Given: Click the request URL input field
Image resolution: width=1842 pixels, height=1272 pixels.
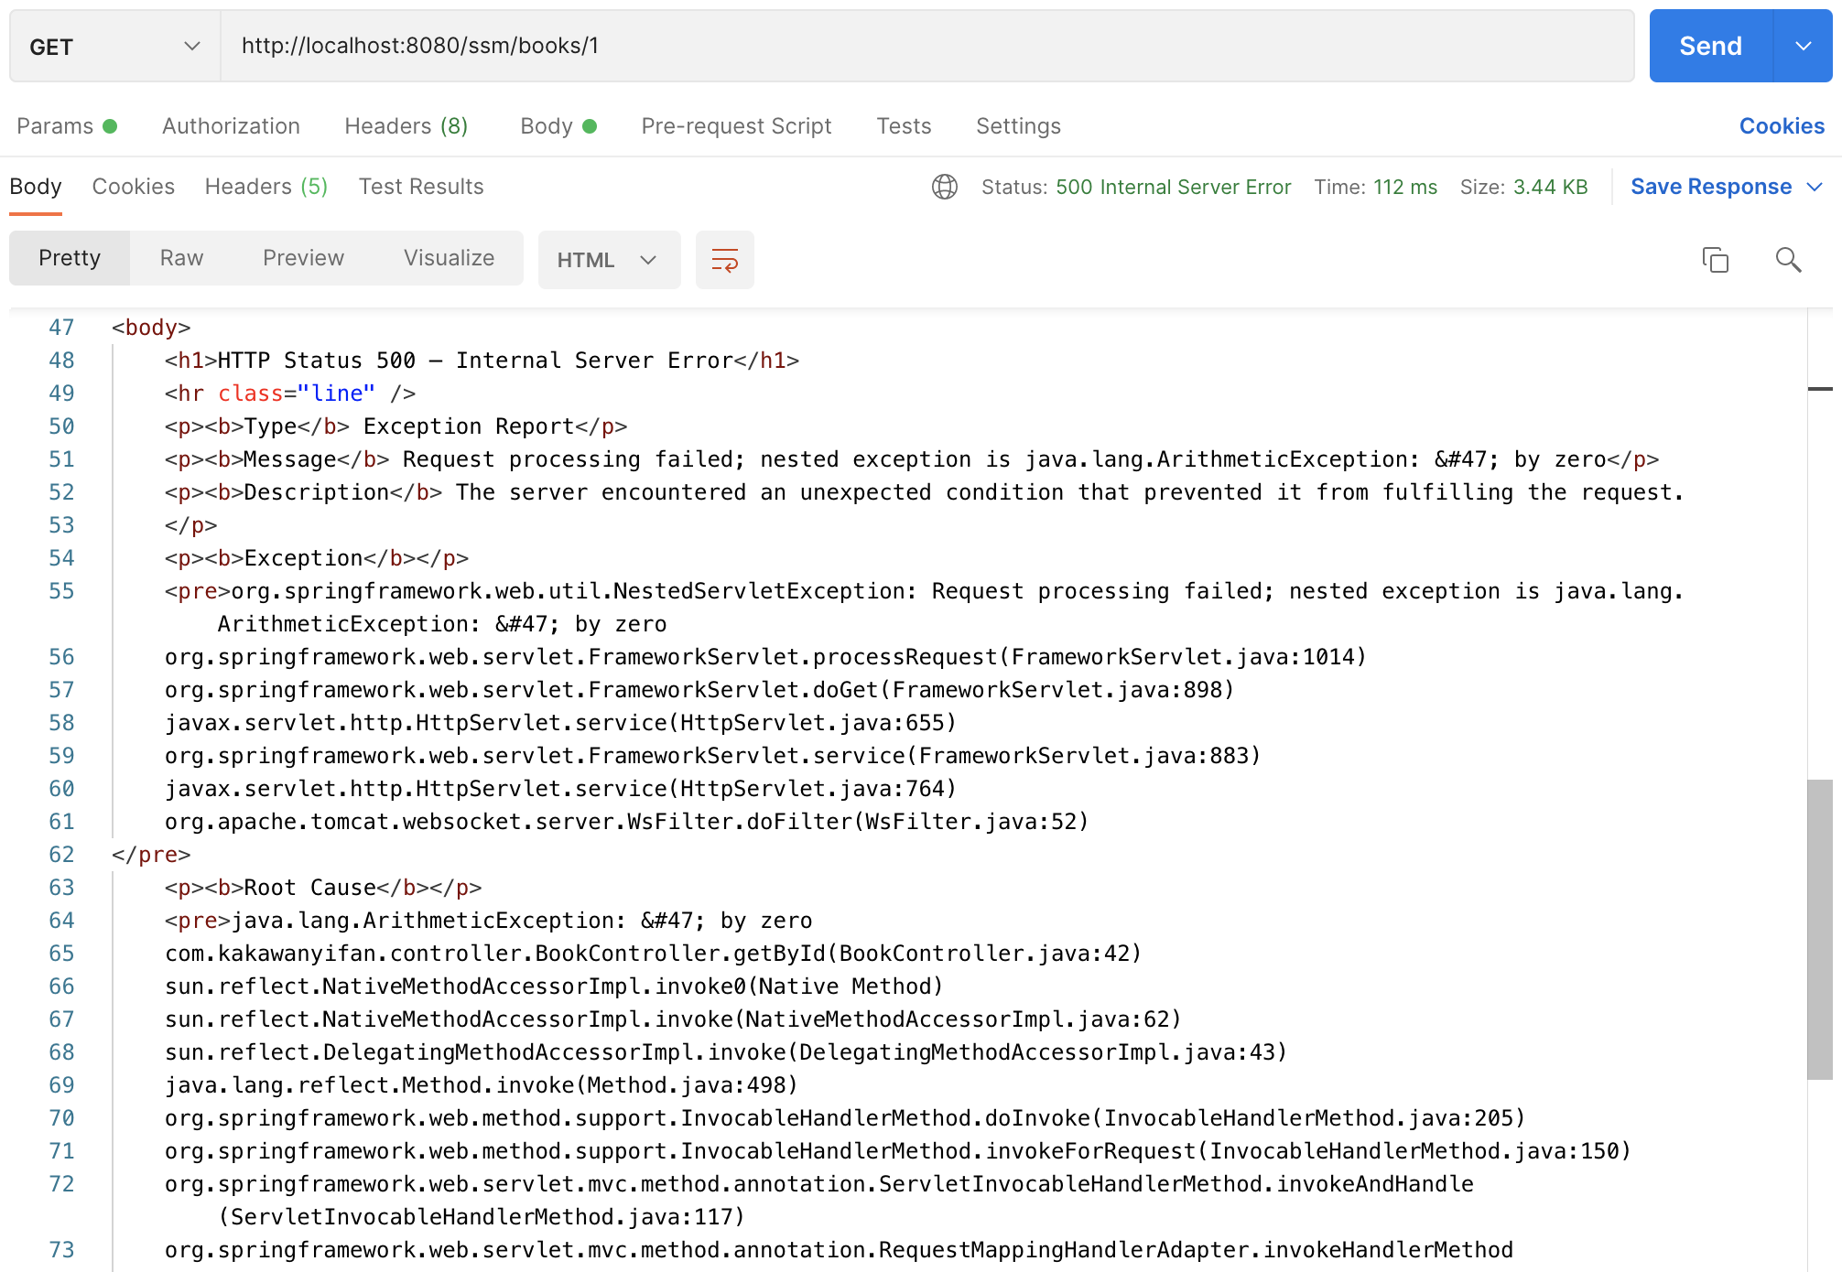Looking at the screenshot, I should [925, 47].
